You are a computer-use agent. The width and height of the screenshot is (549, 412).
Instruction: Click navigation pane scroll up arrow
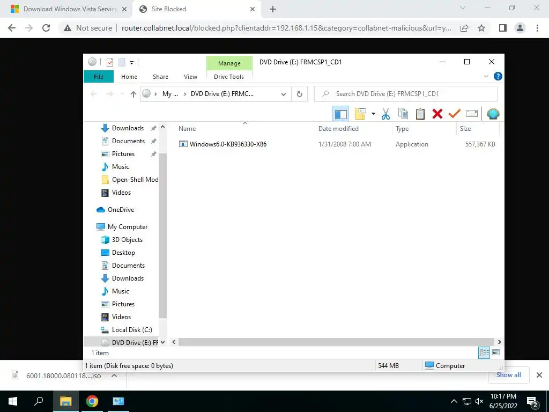(x=162, y=127)
